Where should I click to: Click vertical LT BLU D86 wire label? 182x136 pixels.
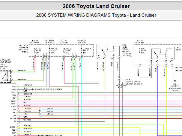80,64
